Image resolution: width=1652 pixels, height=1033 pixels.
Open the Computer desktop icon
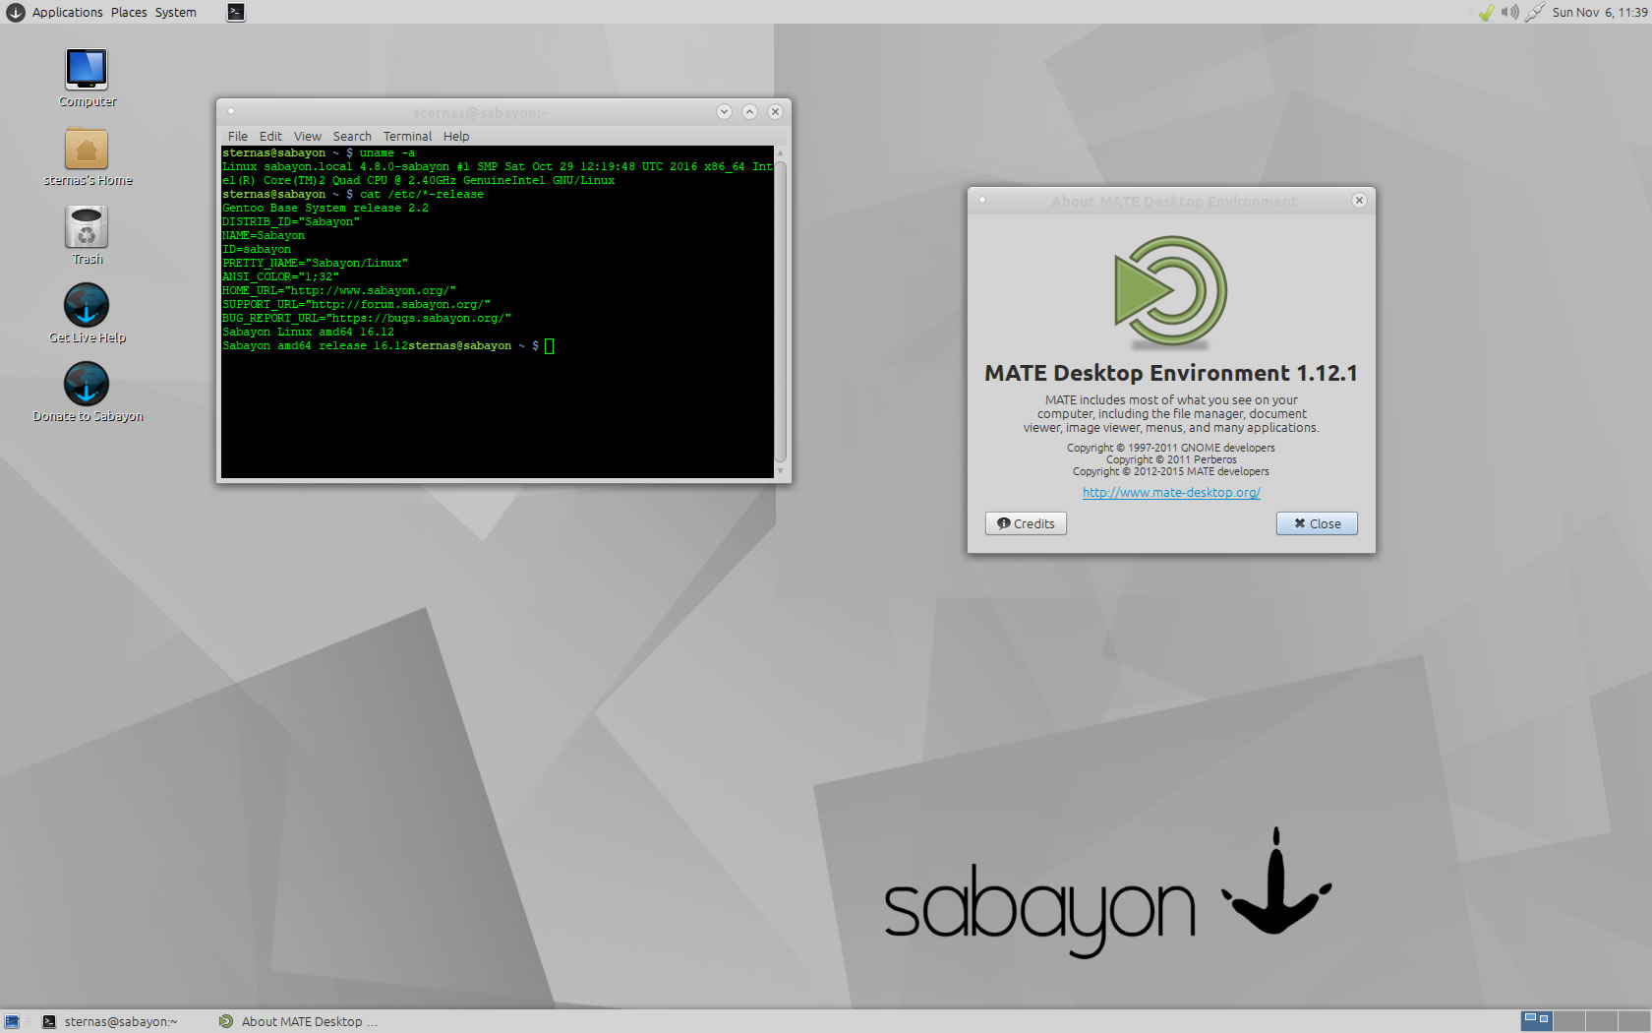pos(87,70)
